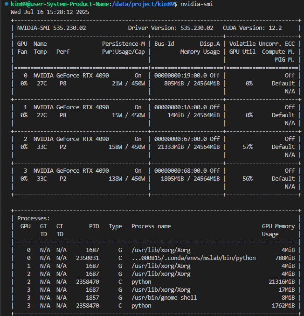Click the 158W / 450W power reading
This screenshot has width=304, height=316.
pyautogui.click(x=127, y=147)
